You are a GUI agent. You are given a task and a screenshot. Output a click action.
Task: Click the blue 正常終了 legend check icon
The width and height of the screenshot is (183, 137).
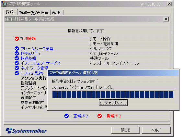[x=66, y=116]
